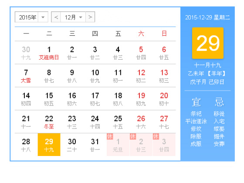The width and height of the screenshot is (244, 183).
Task: Select Sunday December 20 初十
Action: (x=164, y=98)
